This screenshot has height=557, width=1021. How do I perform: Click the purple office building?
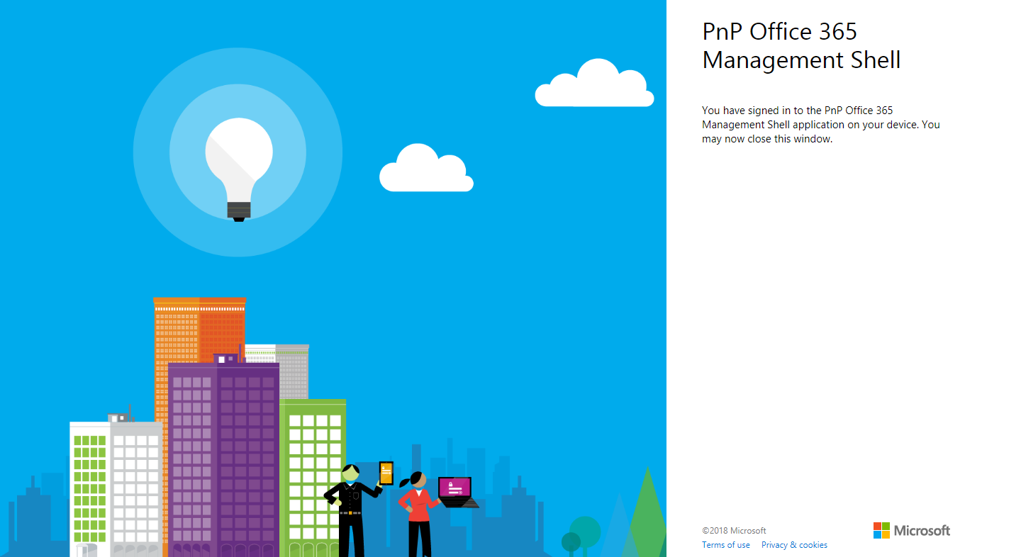[223, 454]
